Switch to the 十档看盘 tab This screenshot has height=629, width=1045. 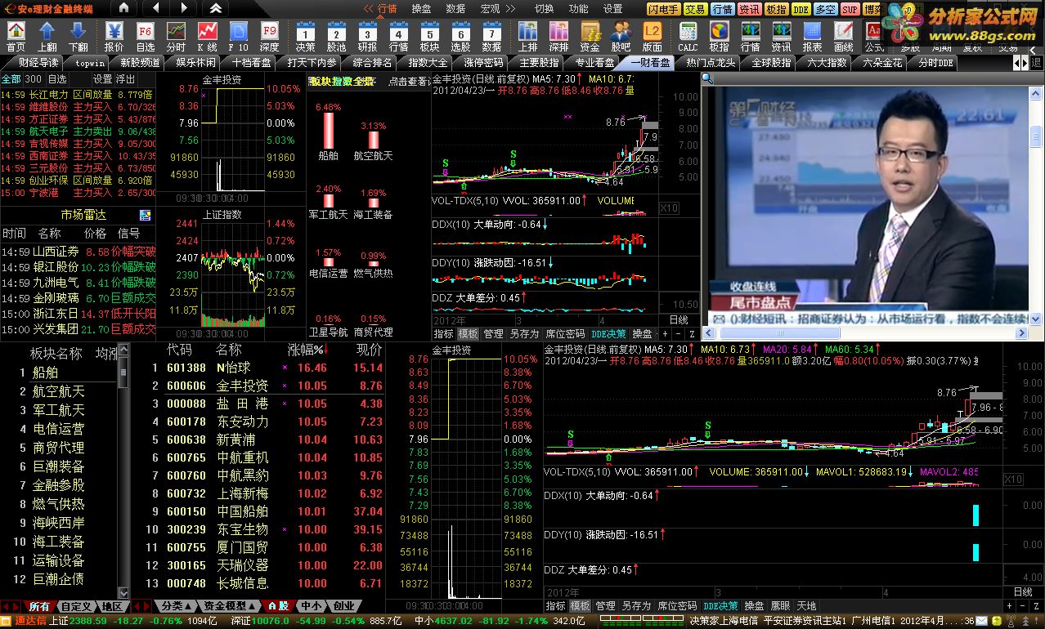pyautogui.click(x=253, y=63)
